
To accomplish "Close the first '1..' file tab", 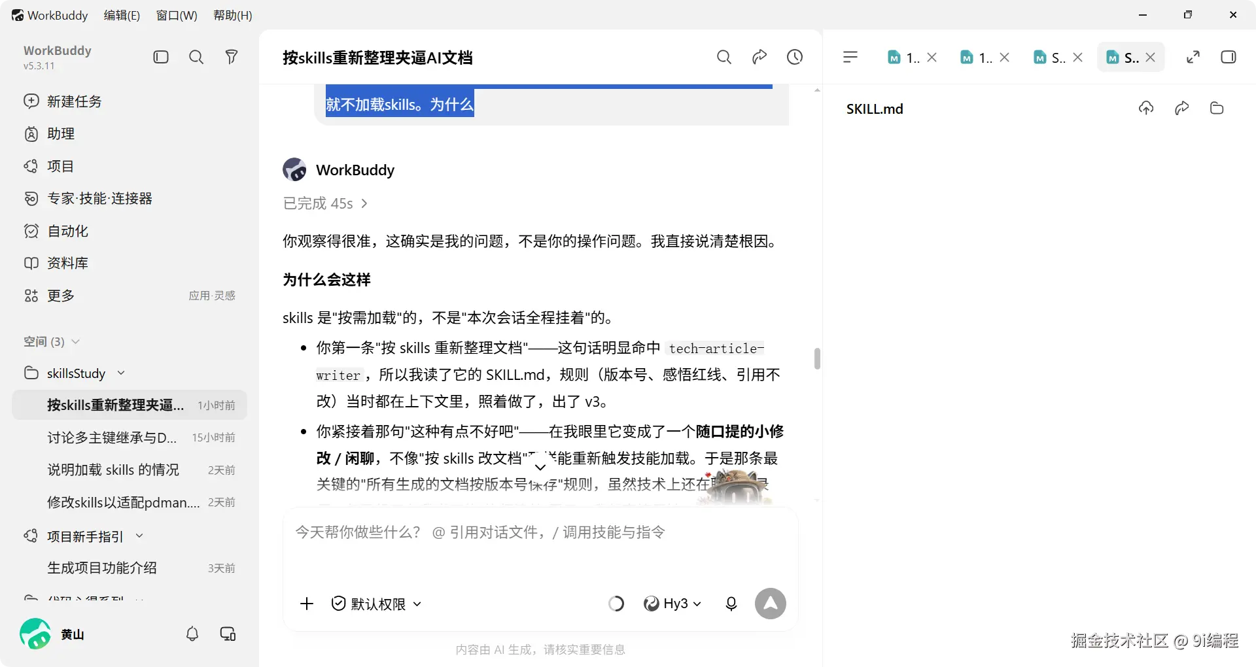I will point(932,58).
